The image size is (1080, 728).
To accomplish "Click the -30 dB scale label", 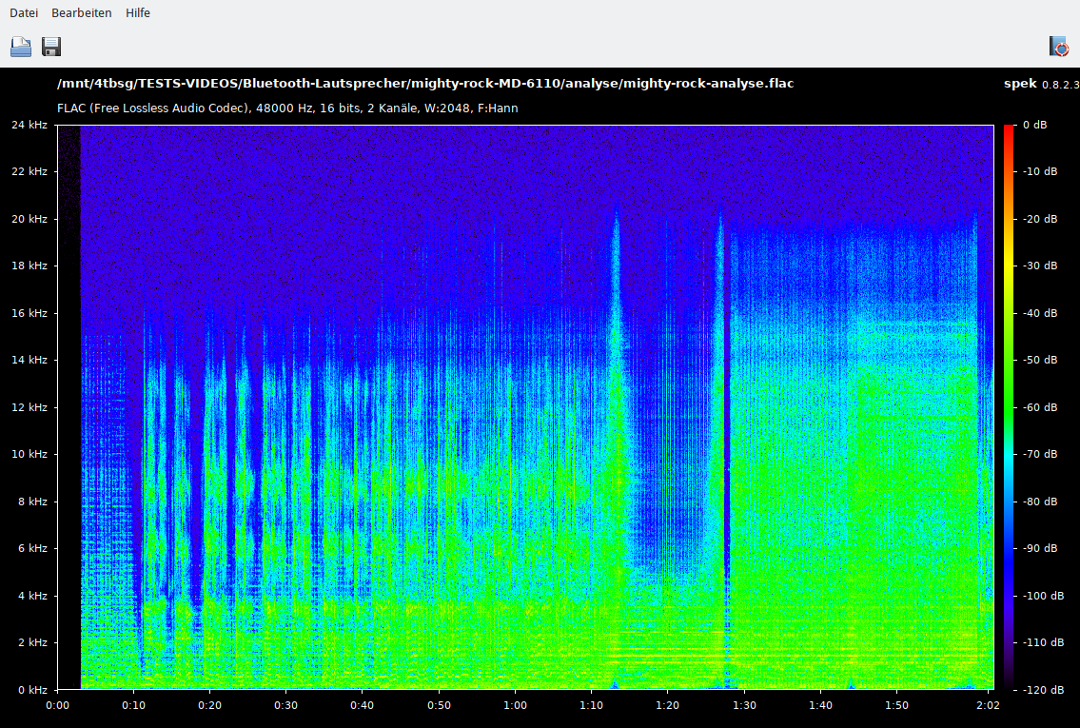I will click(1039, 266).
